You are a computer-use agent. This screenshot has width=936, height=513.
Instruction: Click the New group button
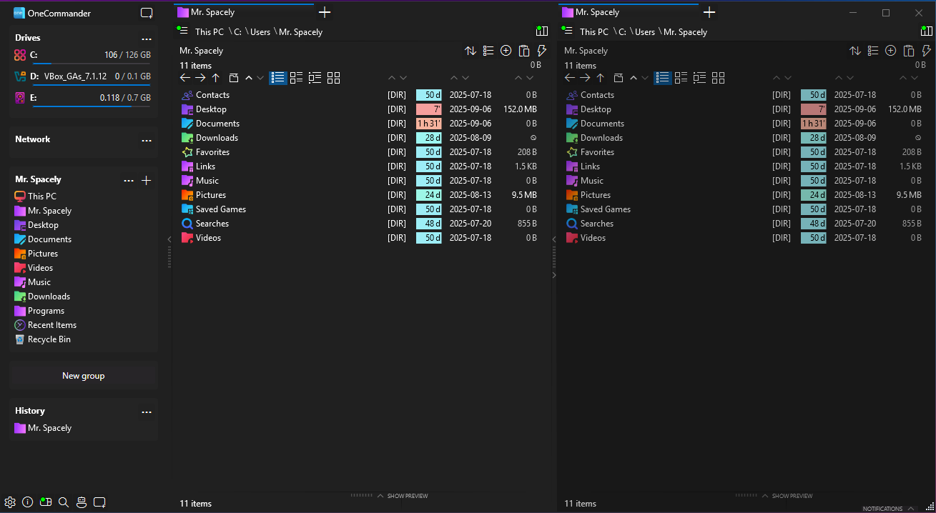coord(84,376)
